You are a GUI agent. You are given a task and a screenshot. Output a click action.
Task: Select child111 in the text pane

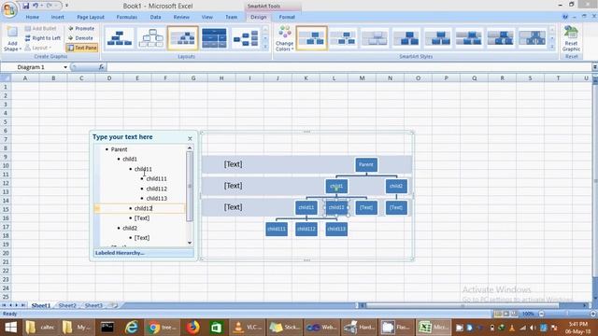(x=156, y=178)
